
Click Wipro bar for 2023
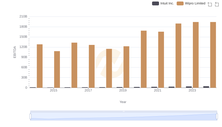pos(196,55)
